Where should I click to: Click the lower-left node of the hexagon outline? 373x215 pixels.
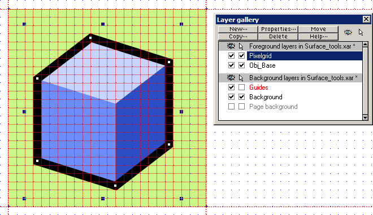37,161
